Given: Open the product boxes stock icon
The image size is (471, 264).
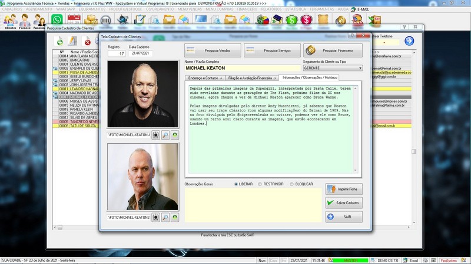Looking at the screenshot, I should pos(91,20).
